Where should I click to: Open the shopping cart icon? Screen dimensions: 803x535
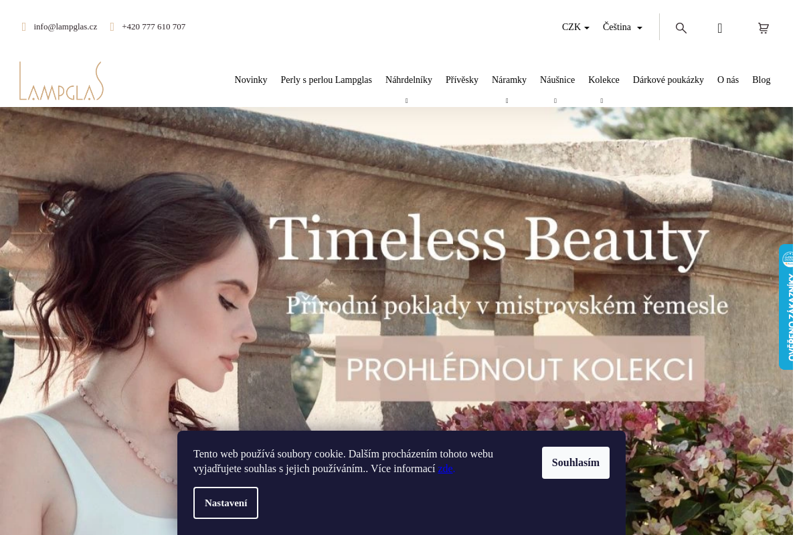pos(764,28)
